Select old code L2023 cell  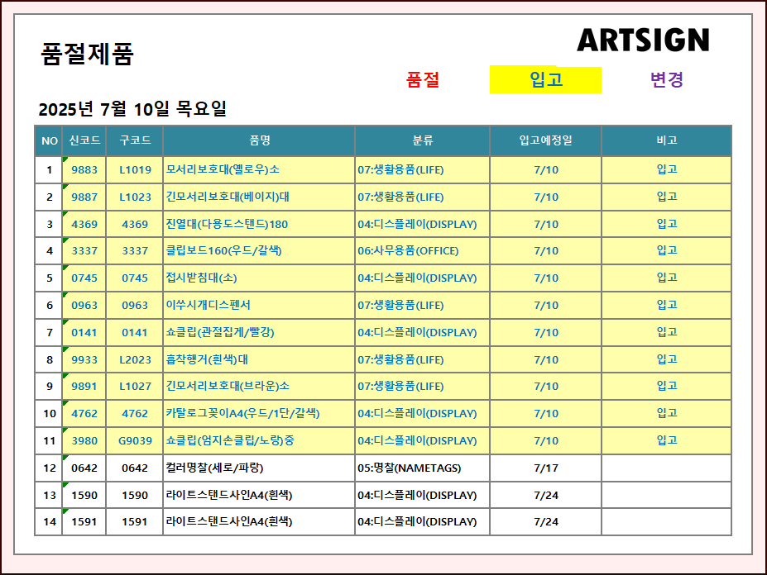(135, 359)
